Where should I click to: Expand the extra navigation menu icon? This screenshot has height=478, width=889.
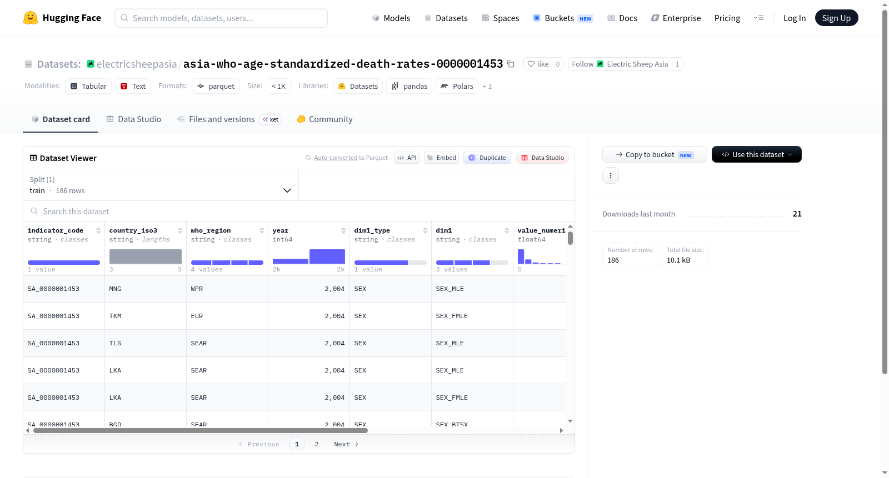coord(758,18)
